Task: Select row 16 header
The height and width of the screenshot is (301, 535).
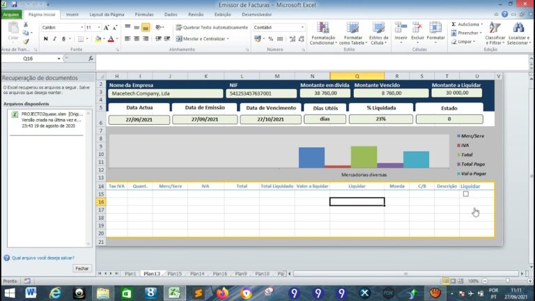Action: (101, 202)
